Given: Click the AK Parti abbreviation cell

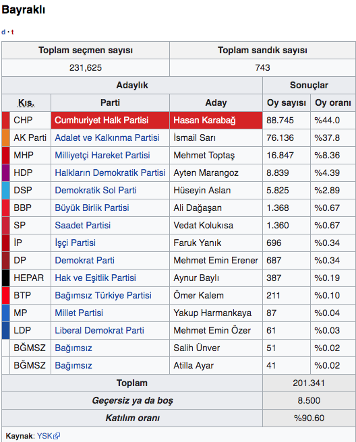Looking at the screenshot, I should tap(30, 138).
